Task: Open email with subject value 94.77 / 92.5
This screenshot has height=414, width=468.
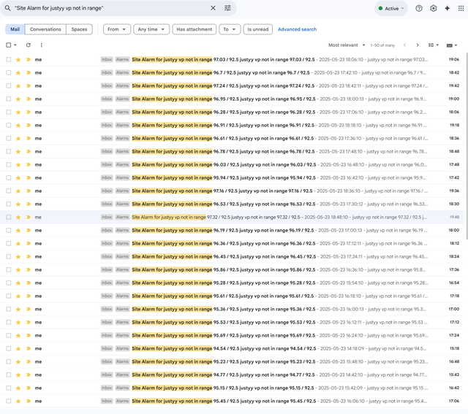Action: (233, 375)
